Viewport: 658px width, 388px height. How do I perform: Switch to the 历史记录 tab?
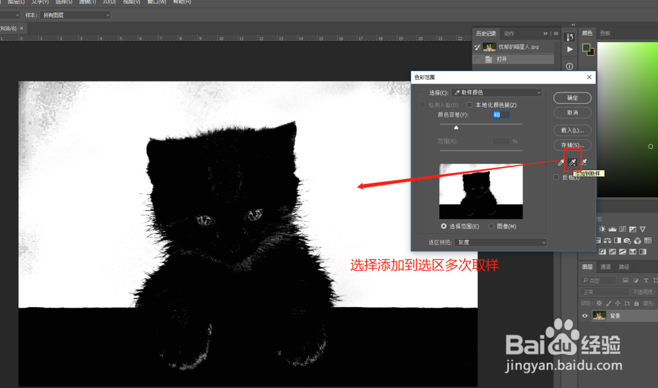tap(486, 34)
